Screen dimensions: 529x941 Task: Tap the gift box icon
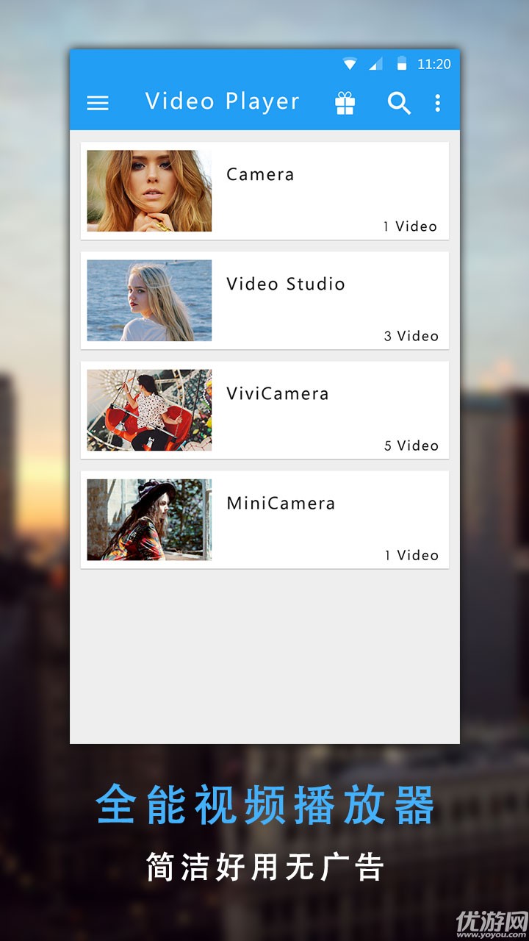click(345, 104)
